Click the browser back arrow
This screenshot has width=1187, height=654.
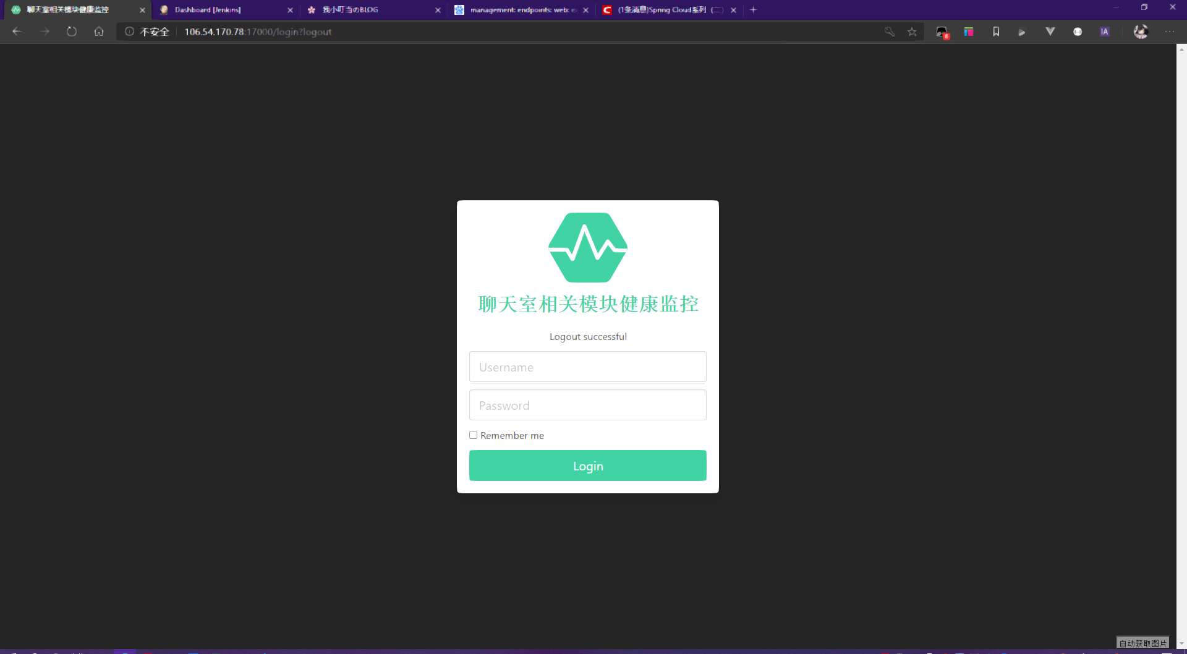(17, 32)
